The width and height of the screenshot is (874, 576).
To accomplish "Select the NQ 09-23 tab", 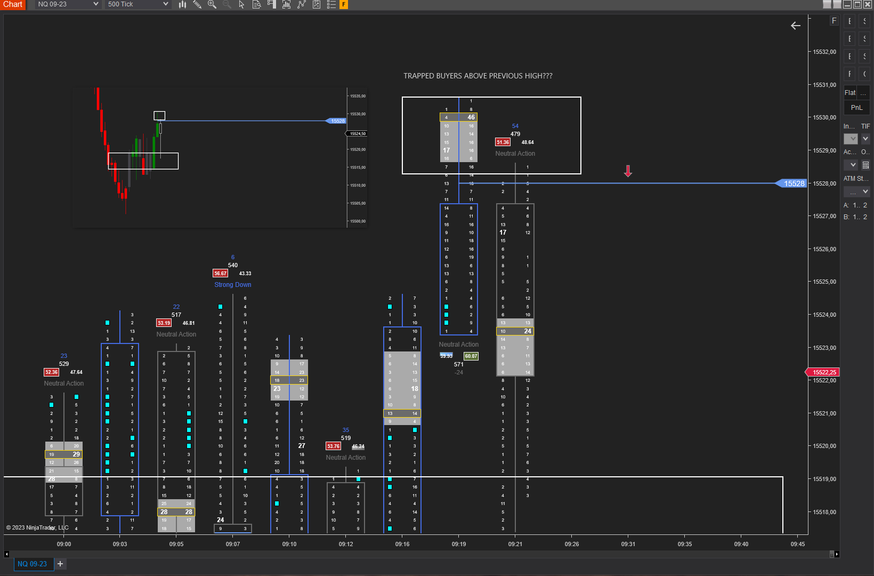I will (33, 564).
